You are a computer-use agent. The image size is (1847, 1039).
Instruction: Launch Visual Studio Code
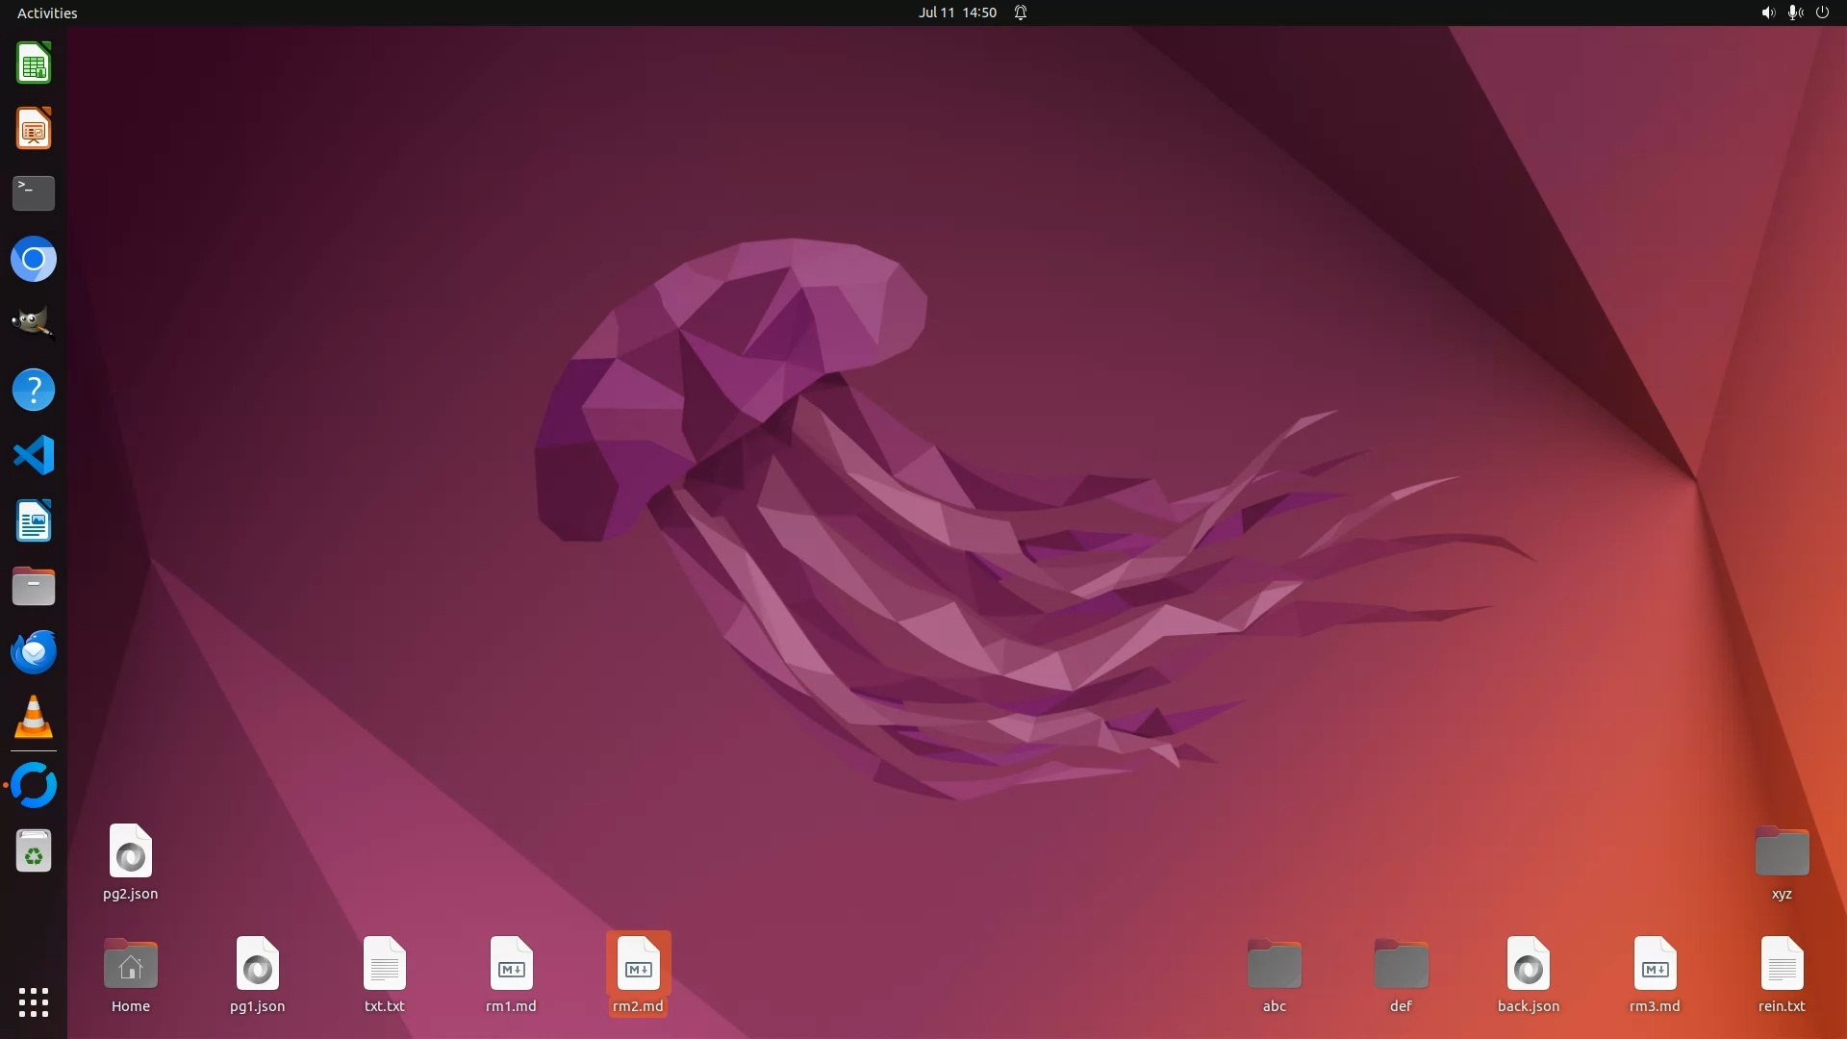tap(34, 455)
